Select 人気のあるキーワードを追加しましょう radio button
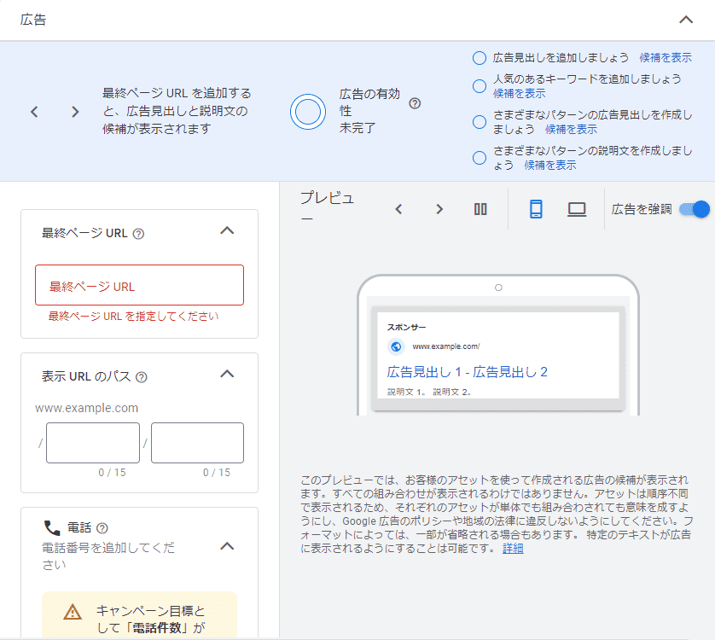 479,85
